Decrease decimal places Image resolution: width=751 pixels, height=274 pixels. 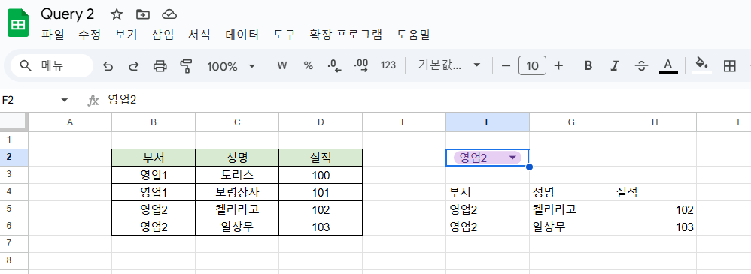[334, 65]
